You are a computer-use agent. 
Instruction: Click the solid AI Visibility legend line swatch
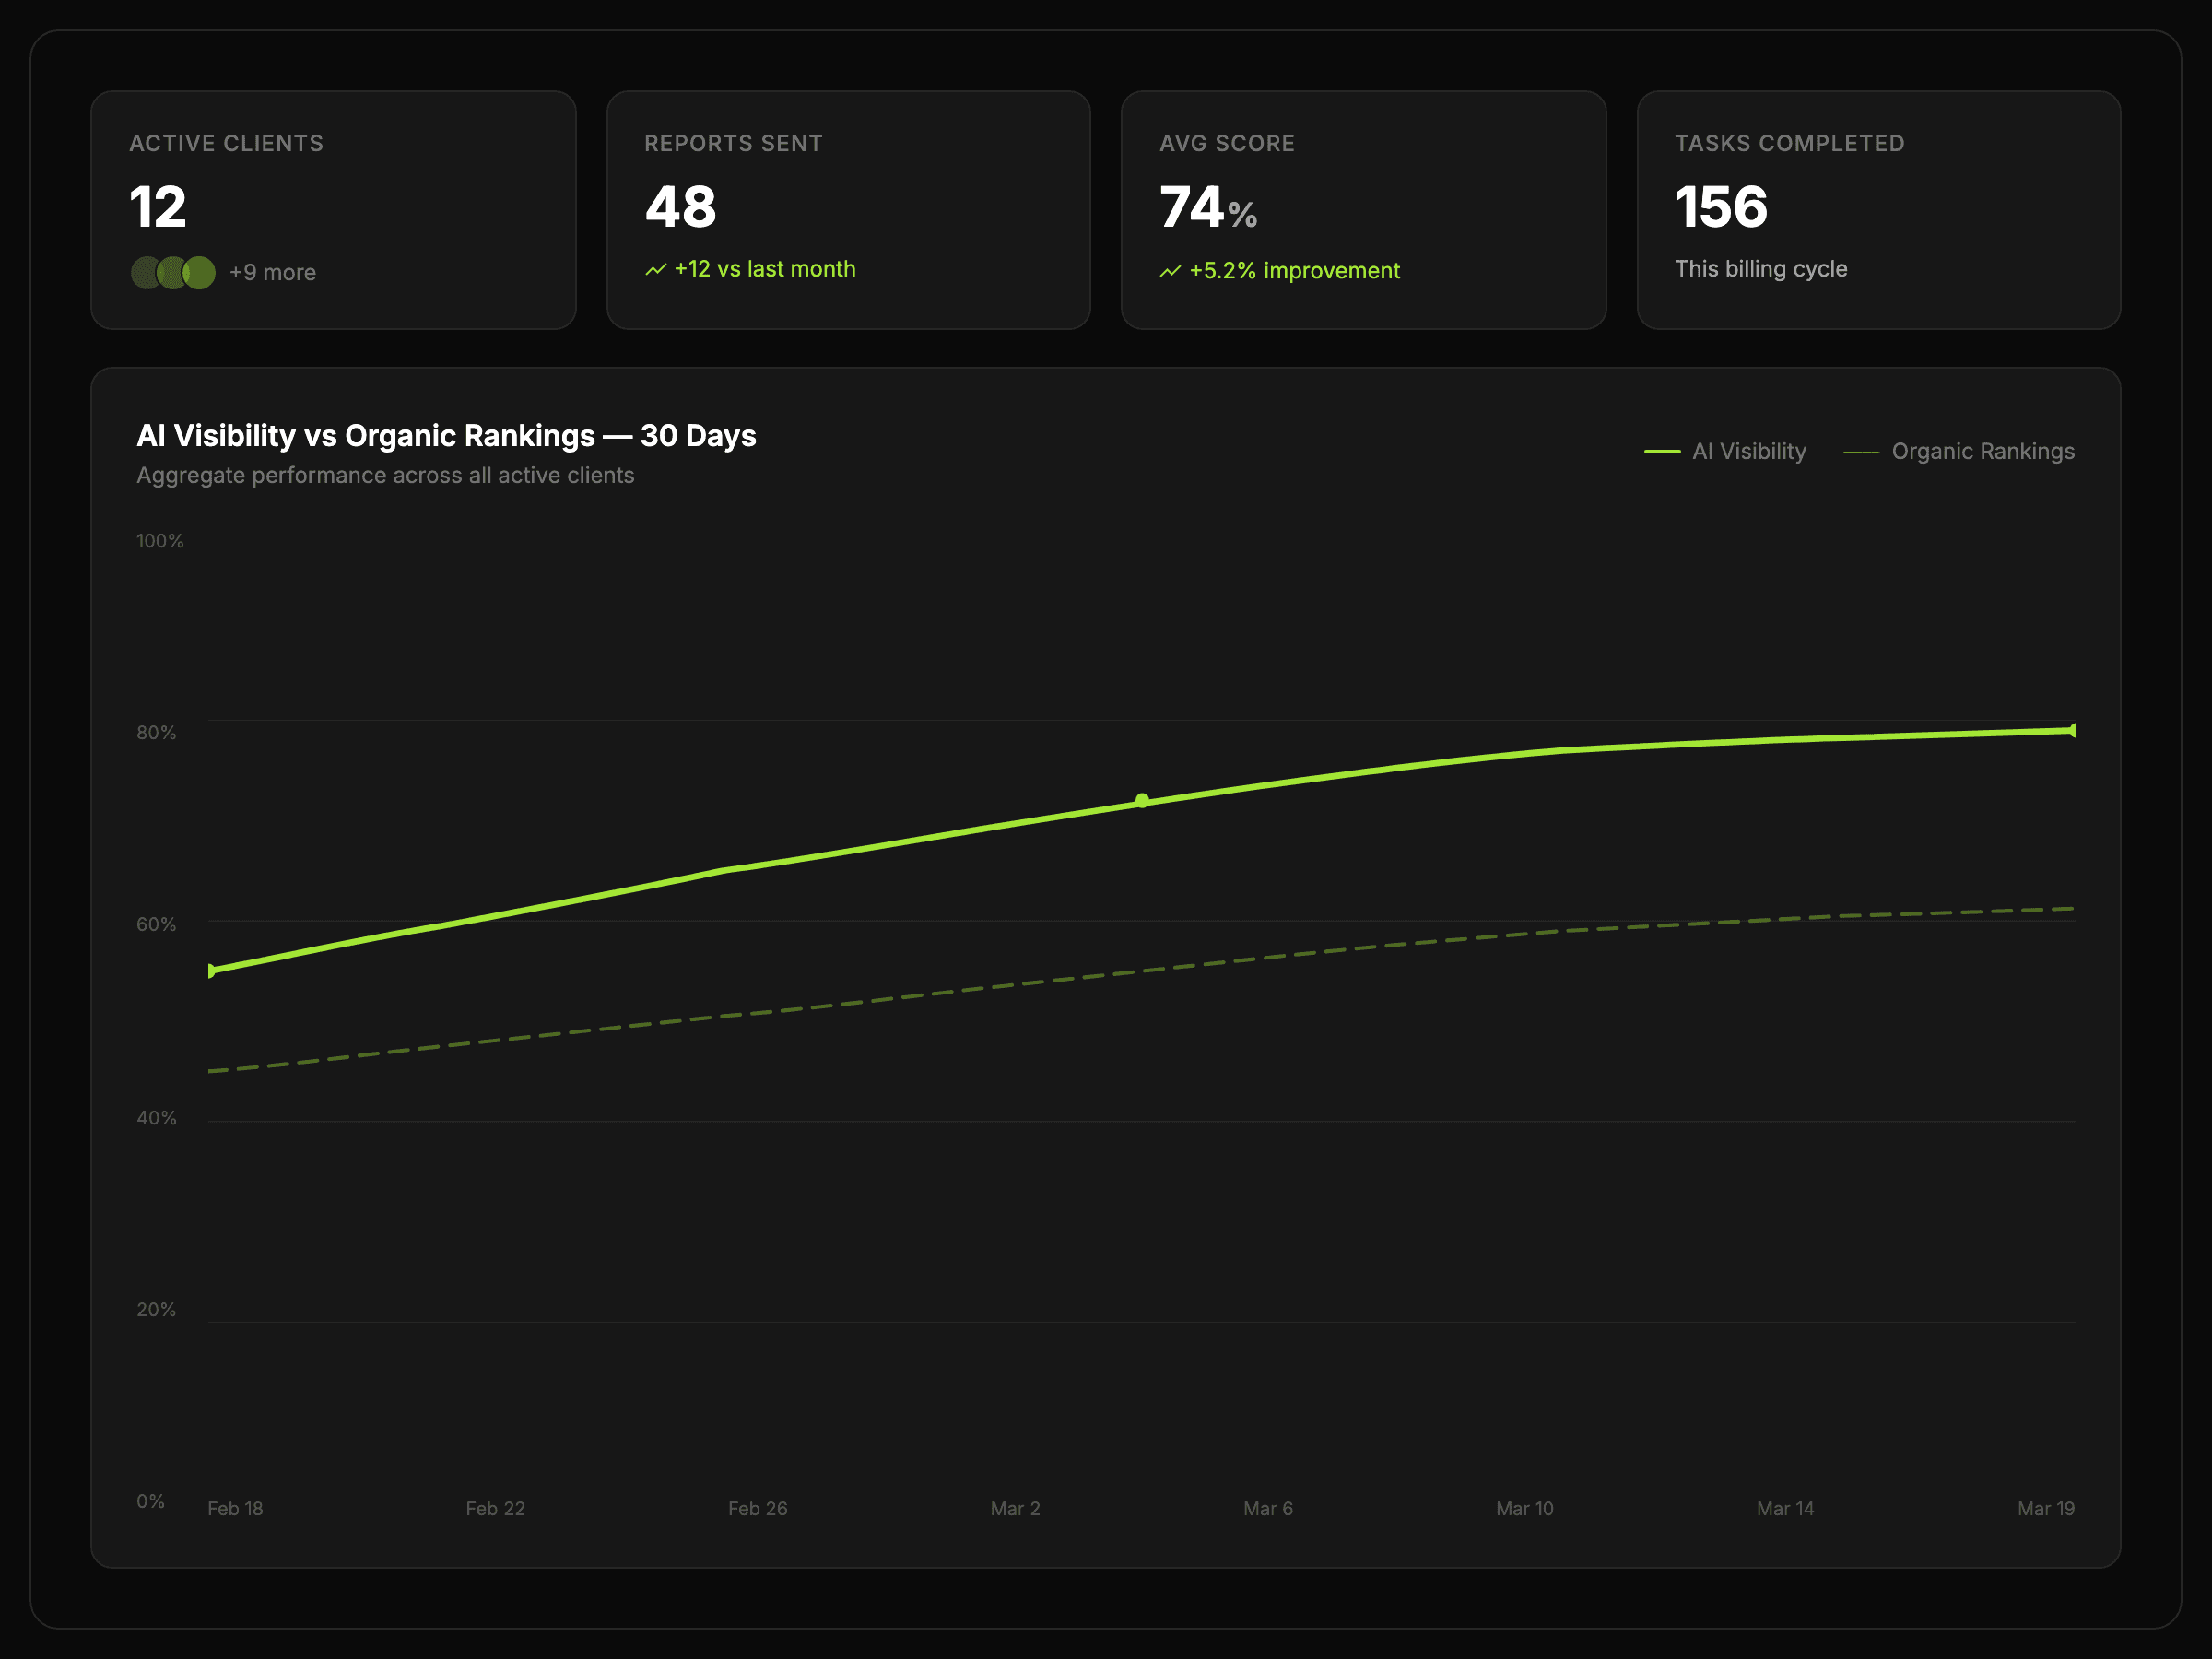pyautogui.click(x=1661, y=452)
